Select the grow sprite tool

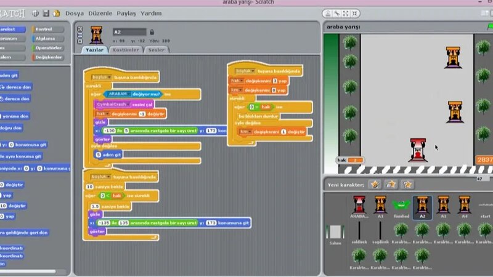(x=346, y=14)
